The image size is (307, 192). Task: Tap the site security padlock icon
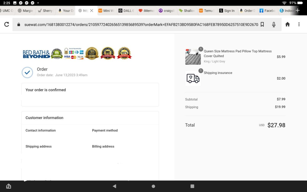pyautogui.click(x=18, y=25)
